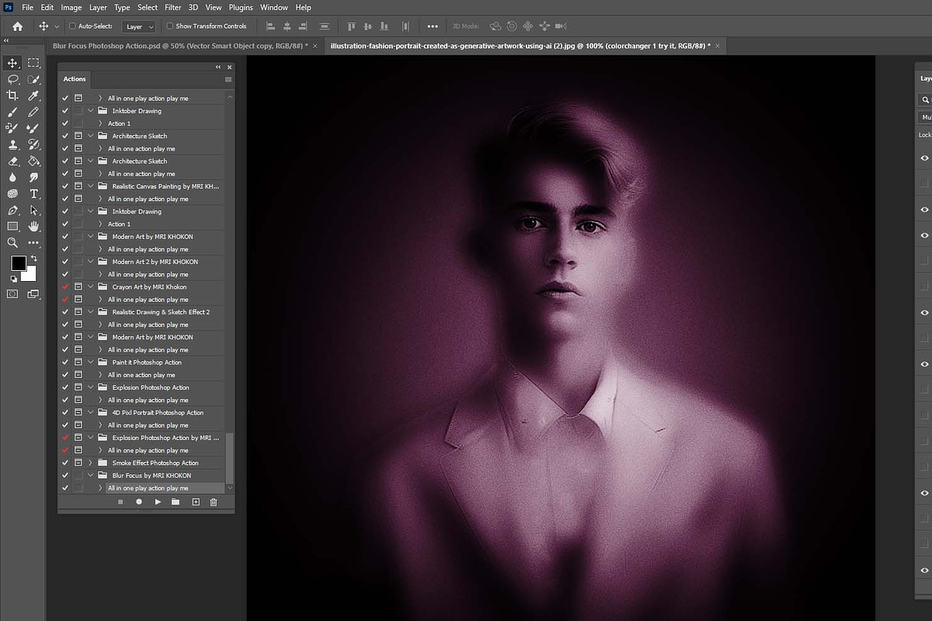Open the Auto-Select Layer dropdown

(140, 26)
